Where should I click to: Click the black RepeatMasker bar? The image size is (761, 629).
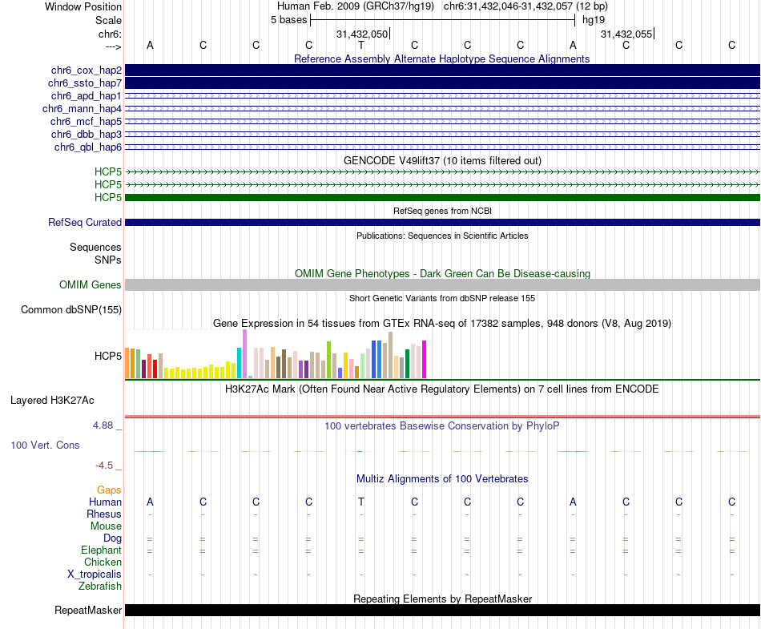pyautogui.click(x=442, y=610)
